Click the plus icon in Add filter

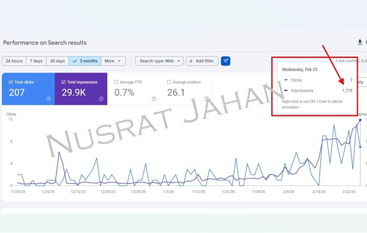[191, 61]
